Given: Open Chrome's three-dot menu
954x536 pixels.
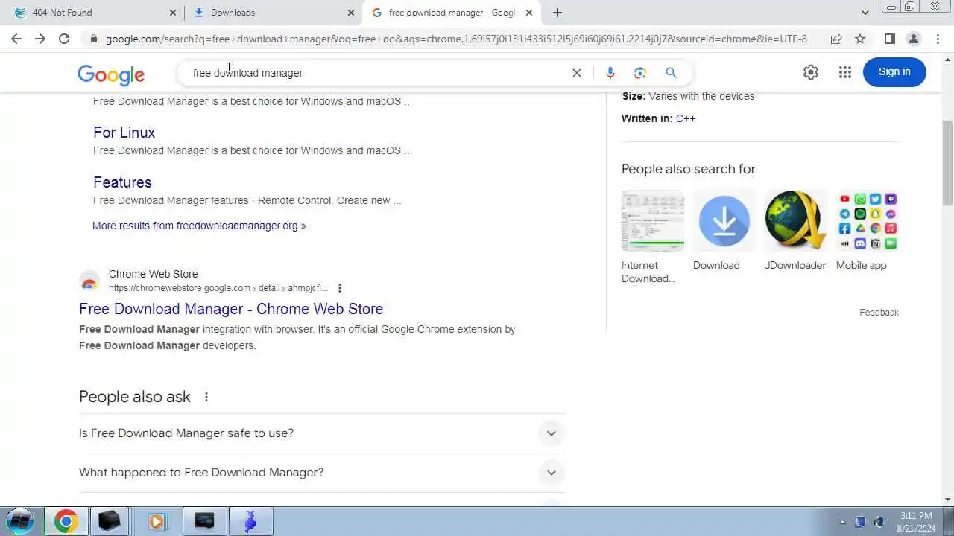Looking at the screenshot, I should tap(937, 39).
